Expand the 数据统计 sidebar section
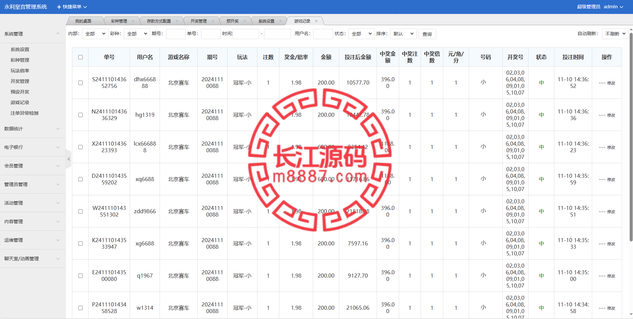Screen dimensions: 633x319 coord(33,129)
